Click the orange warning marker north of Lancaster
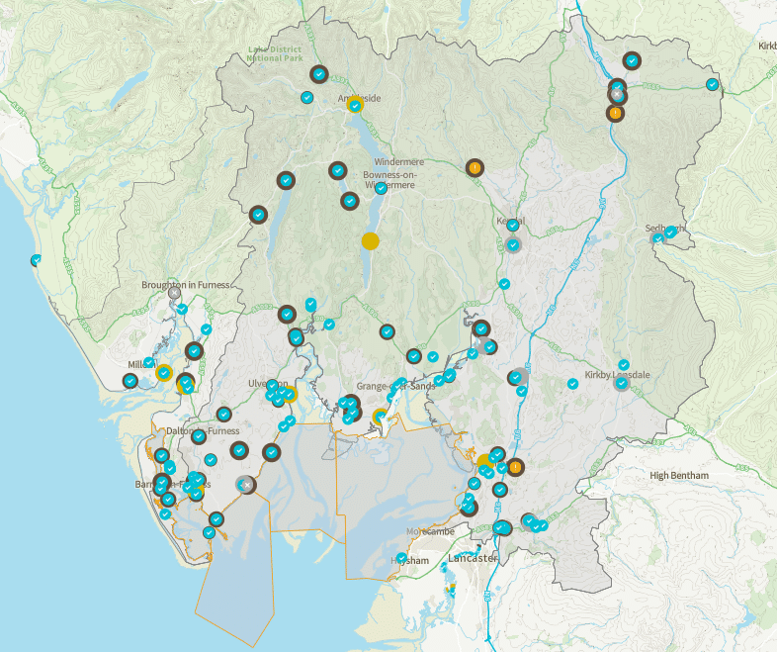This screenshot has height=652, width=777. click(516, 467)
